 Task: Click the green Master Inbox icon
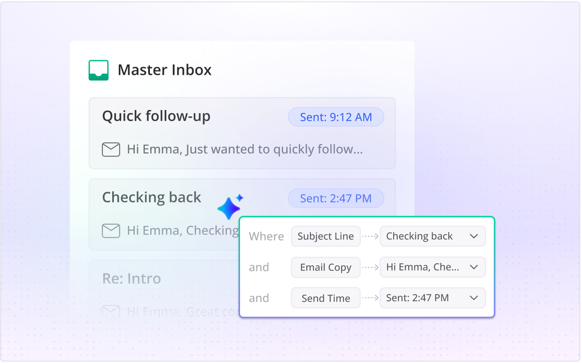point(99,70)
